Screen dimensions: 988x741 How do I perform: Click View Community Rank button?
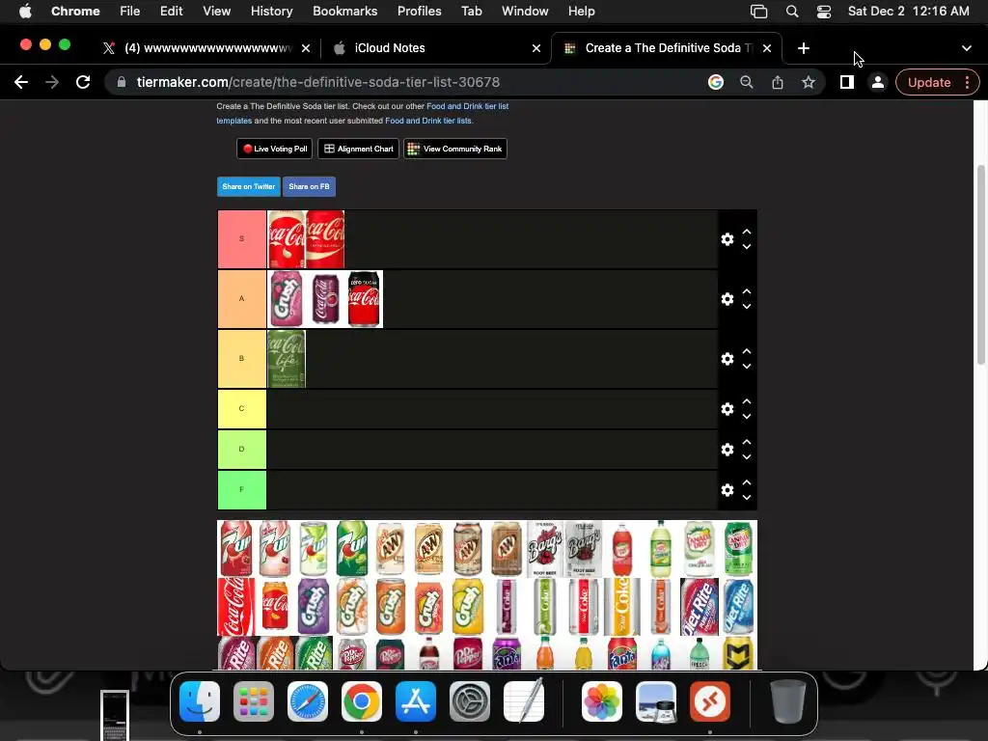tap(455, 149)
